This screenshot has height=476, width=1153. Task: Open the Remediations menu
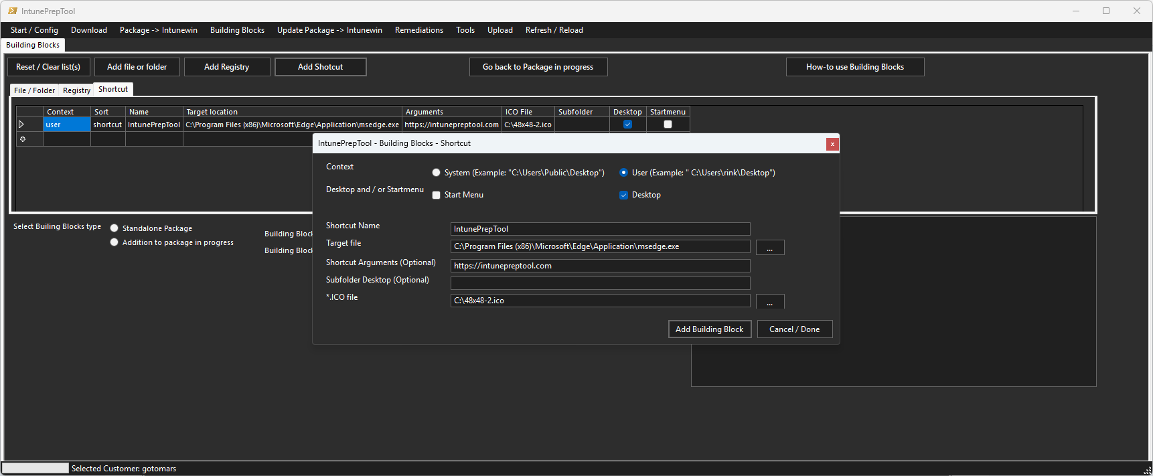[419, 30]
